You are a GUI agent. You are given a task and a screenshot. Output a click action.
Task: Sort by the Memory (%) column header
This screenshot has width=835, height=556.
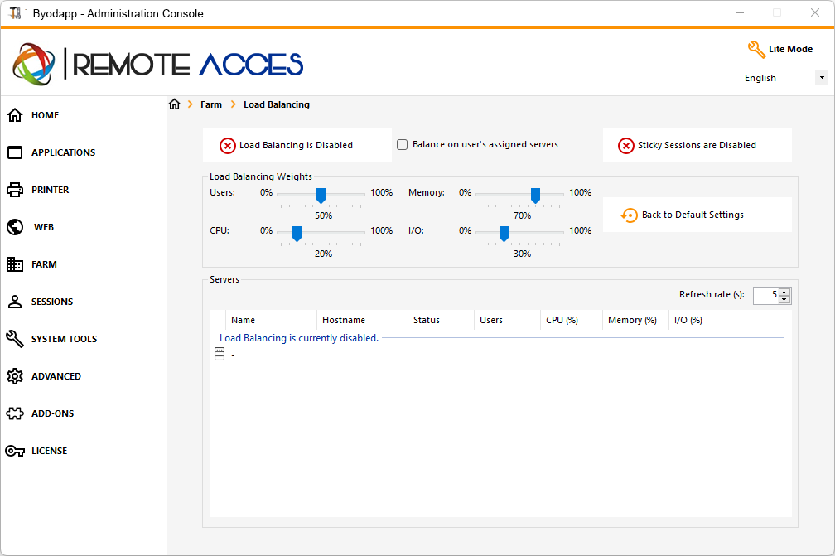coord(636,320)
